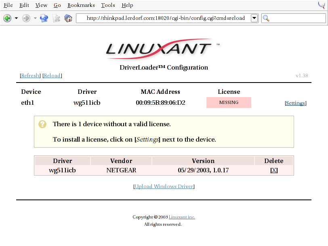Click the yellow question mark info icon
This screenshot has width=328, height=246.
click(42, 124)
